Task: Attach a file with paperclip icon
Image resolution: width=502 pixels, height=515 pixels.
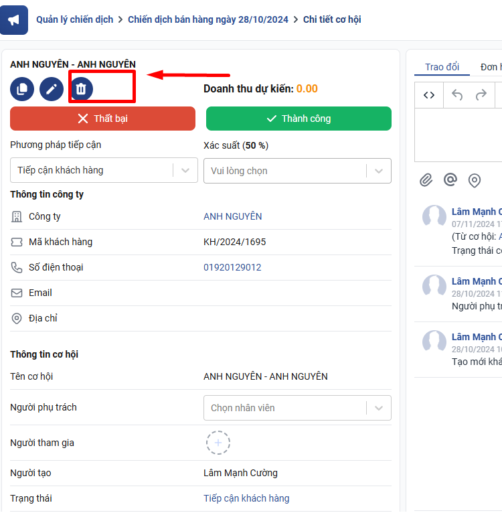Action: [426, 180]
